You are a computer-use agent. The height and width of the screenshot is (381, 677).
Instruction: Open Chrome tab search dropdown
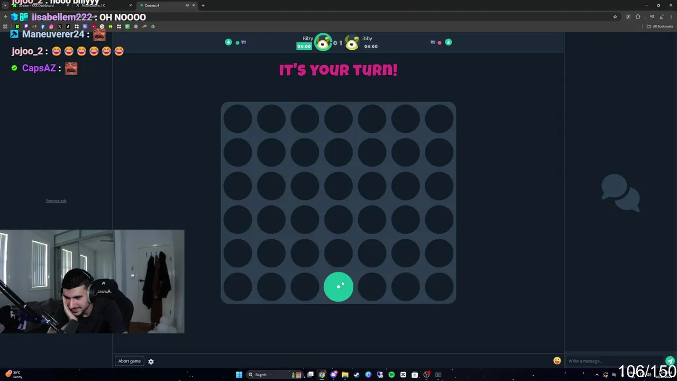pyautogui.click(x=5, y=5)
